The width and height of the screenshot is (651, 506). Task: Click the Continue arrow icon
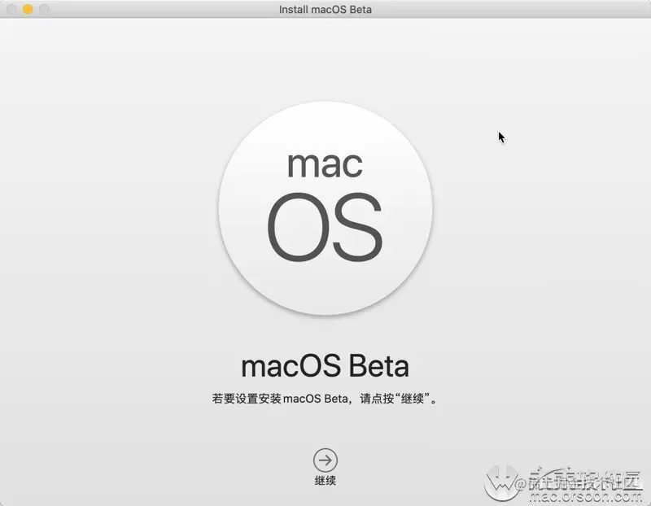pos(325,460)
